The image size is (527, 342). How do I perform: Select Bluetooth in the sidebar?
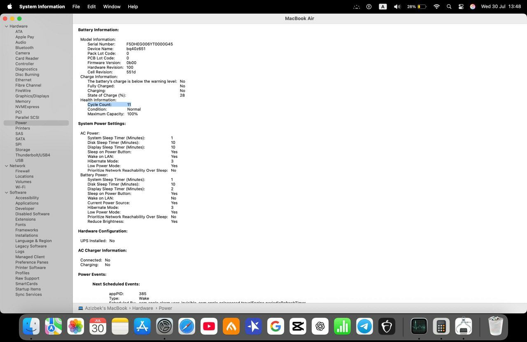pyautogui.click(x=24, y=48)
